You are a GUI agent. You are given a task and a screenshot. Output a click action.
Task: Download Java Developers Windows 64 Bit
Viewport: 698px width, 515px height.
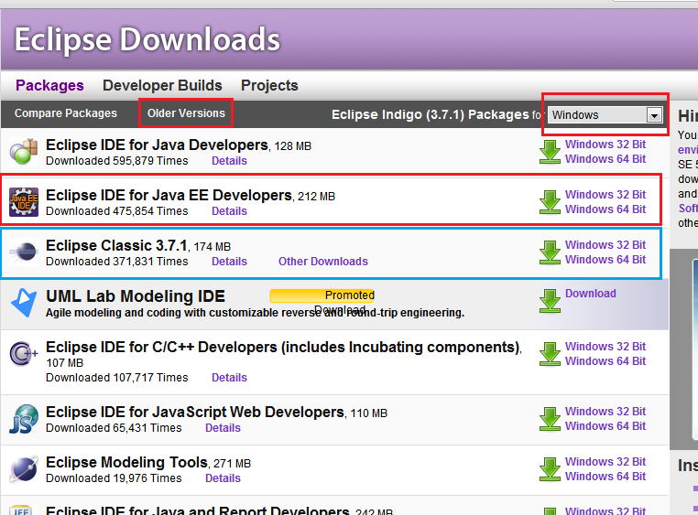pos(605,159)
